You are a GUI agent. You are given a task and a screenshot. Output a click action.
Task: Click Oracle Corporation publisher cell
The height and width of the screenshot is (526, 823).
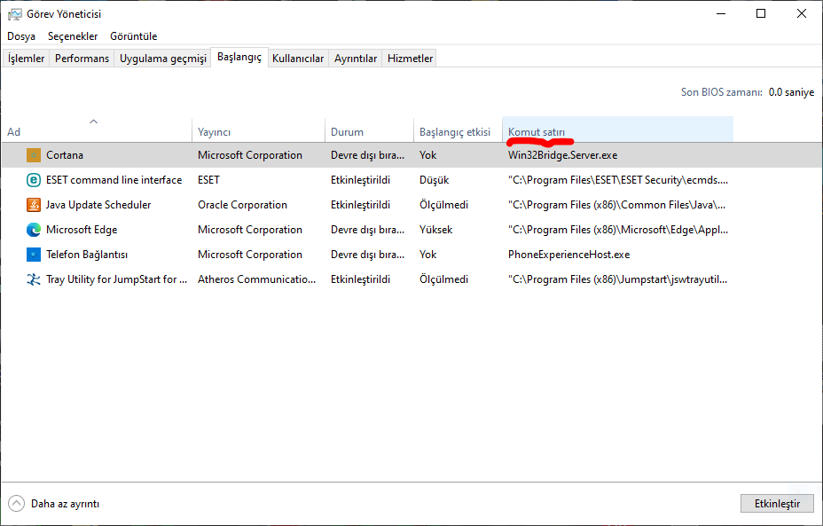(x=242, y=205)
